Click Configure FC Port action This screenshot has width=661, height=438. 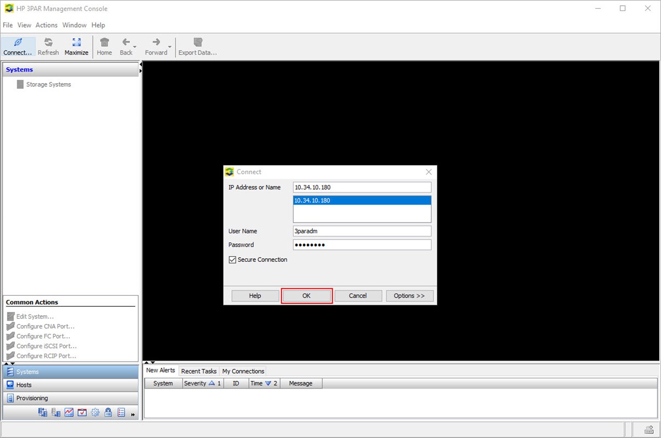click(x=38, y=336)
